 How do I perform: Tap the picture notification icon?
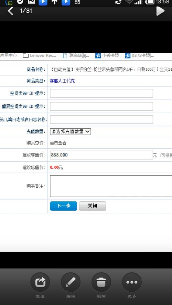[31, 2]
